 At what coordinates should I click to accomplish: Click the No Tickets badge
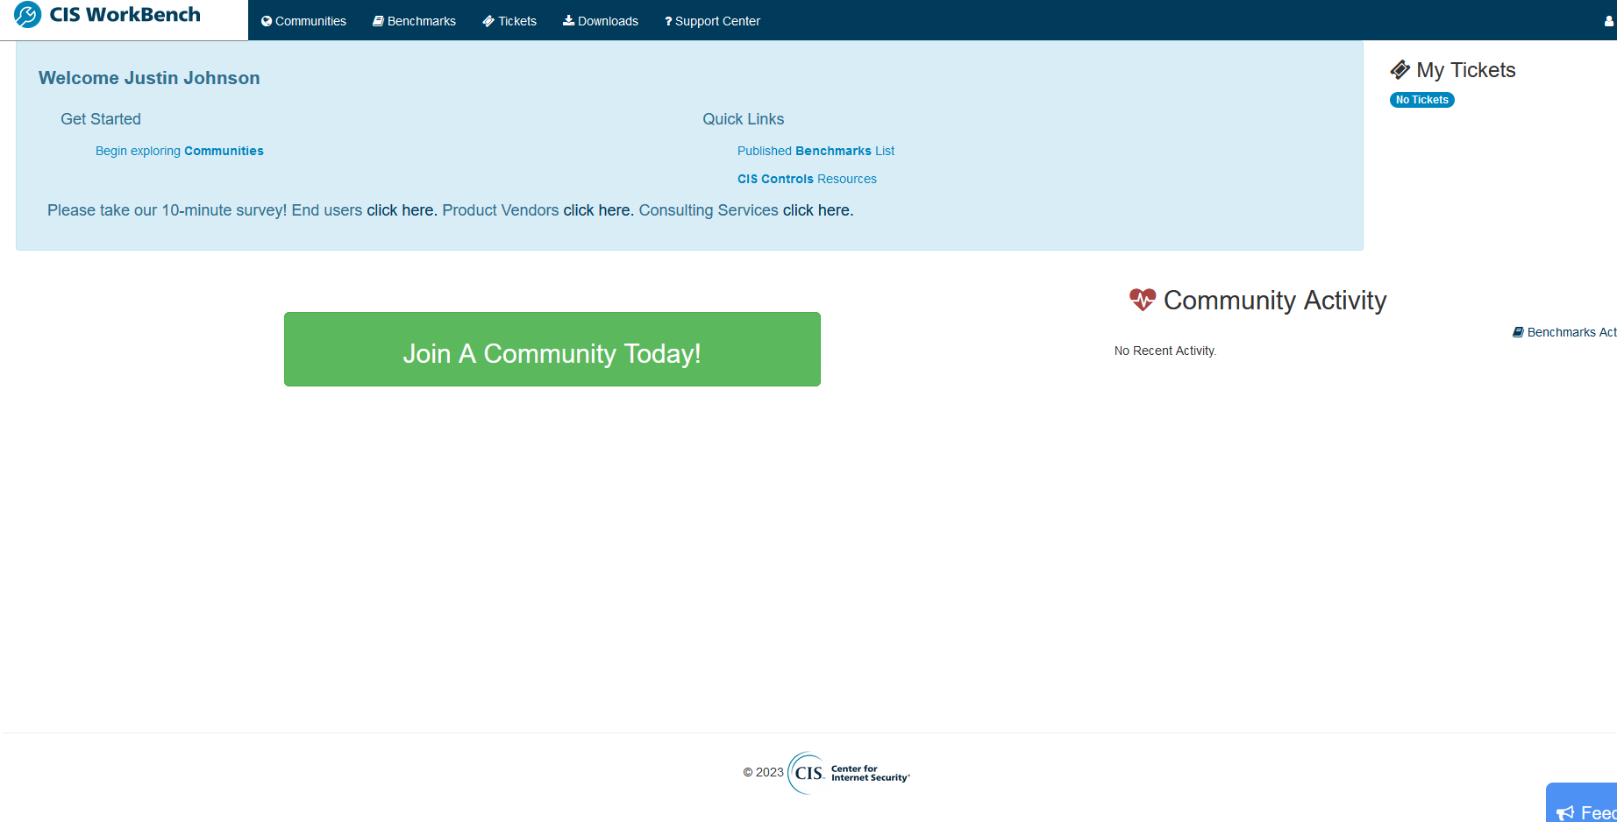(x=1422, y=100)
